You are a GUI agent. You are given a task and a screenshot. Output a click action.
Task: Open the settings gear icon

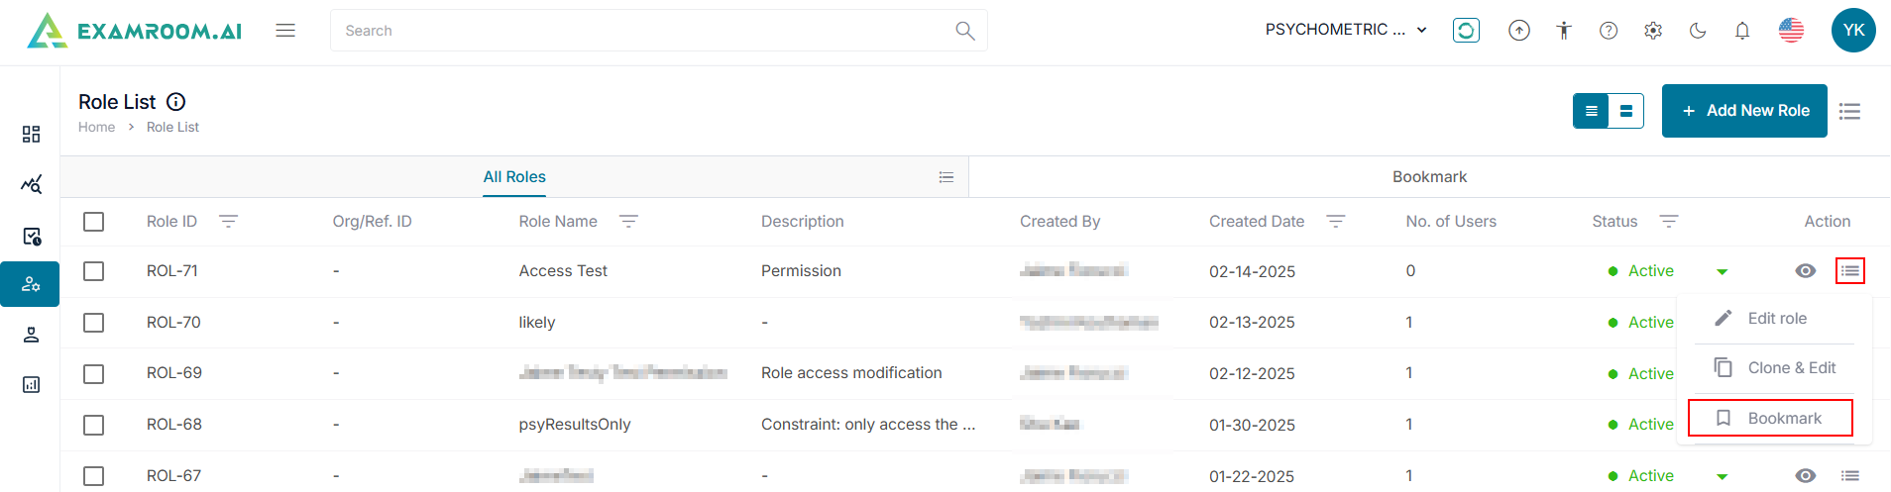[x=1653, y=31]
